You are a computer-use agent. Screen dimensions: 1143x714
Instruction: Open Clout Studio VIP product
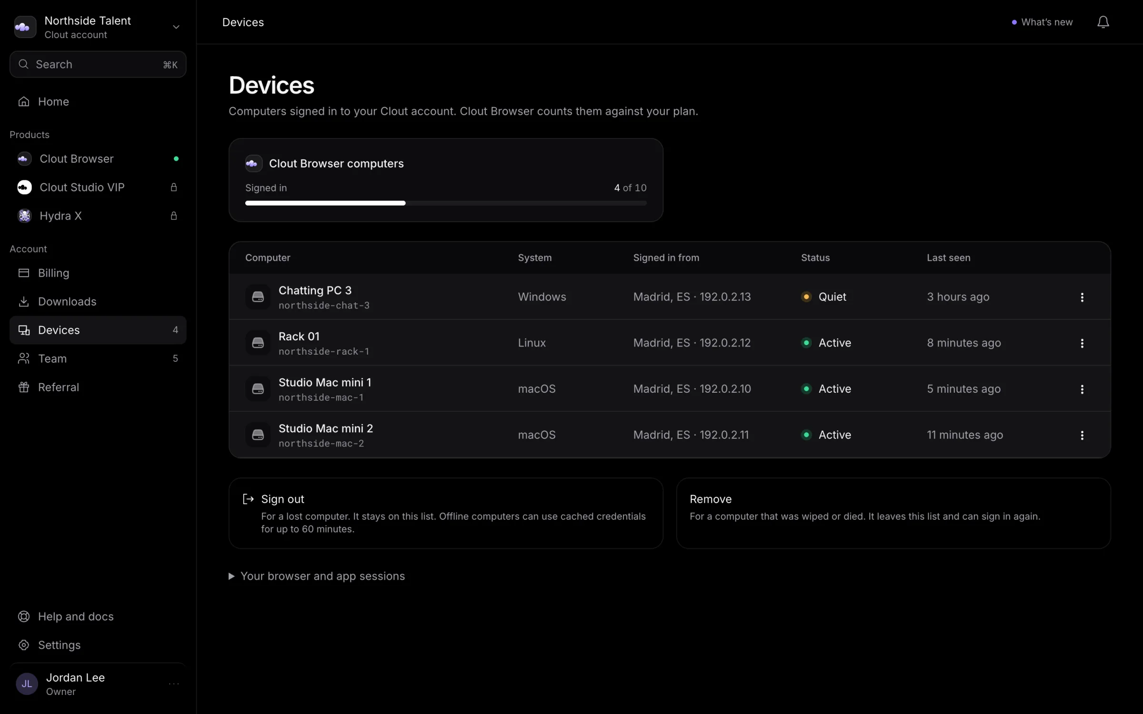pos(98,187)
